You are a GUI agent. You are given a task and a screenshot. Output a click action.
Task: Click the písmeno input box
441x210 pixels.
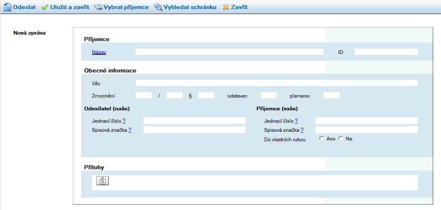coord(331,95)
